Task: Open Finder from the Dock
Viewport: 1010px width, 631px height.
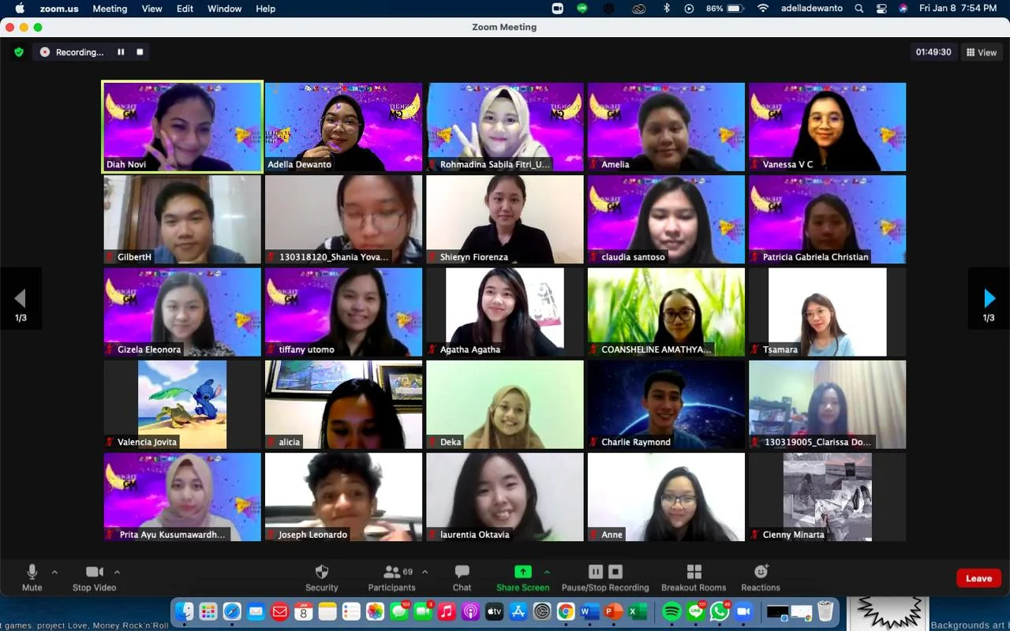Action: coord(184,611)
